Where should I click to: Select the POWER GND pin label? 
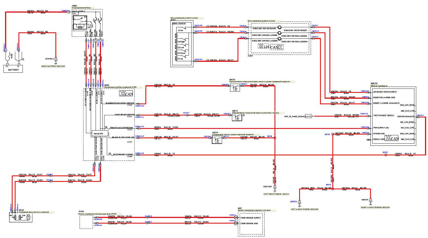point(379,133)
